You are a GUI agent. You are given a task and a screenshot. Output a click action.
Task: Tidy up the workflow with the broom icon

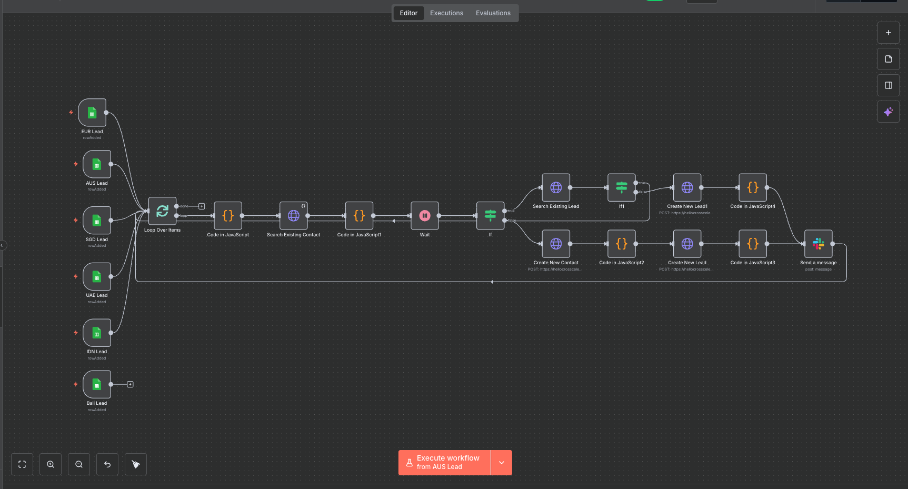pyautogui.click(x=135, y=464)
